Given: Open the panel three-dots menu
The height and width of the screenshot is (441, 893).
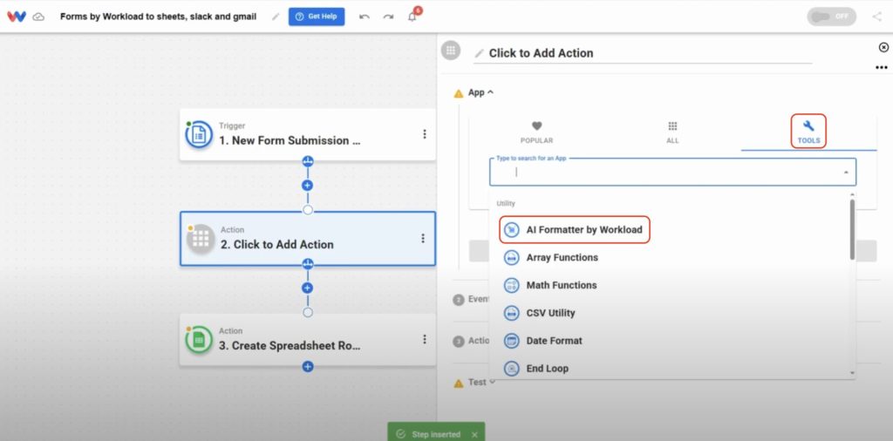Looking at the screenshot, I should click(882, 68).
